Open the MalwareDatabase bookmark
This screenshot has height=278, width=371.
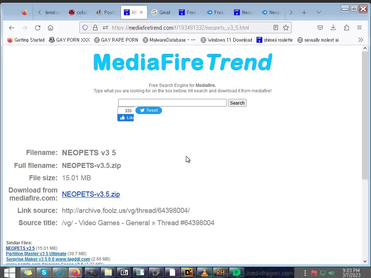(169, 40)
